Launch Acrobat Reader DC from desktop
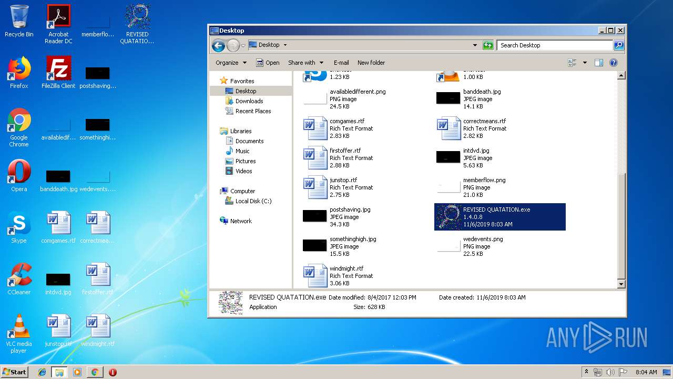673x379 pixels. point(58,24)
